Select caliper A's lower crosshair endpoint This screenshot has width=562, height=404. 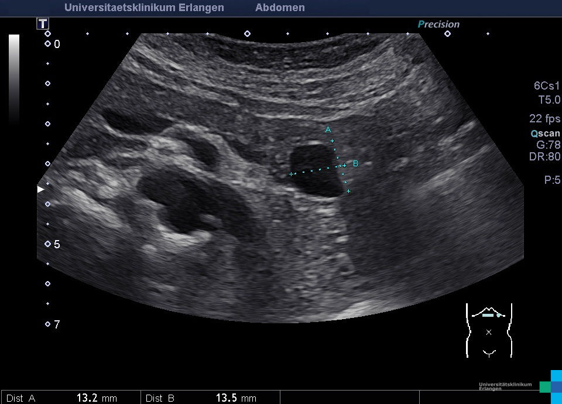(x=348, y=191)
